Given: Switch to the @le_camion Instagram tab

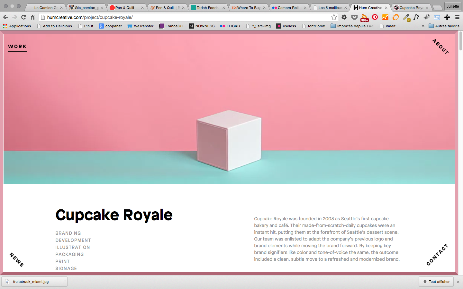Looking at the screenshot, I should click(x=87, y=8).
